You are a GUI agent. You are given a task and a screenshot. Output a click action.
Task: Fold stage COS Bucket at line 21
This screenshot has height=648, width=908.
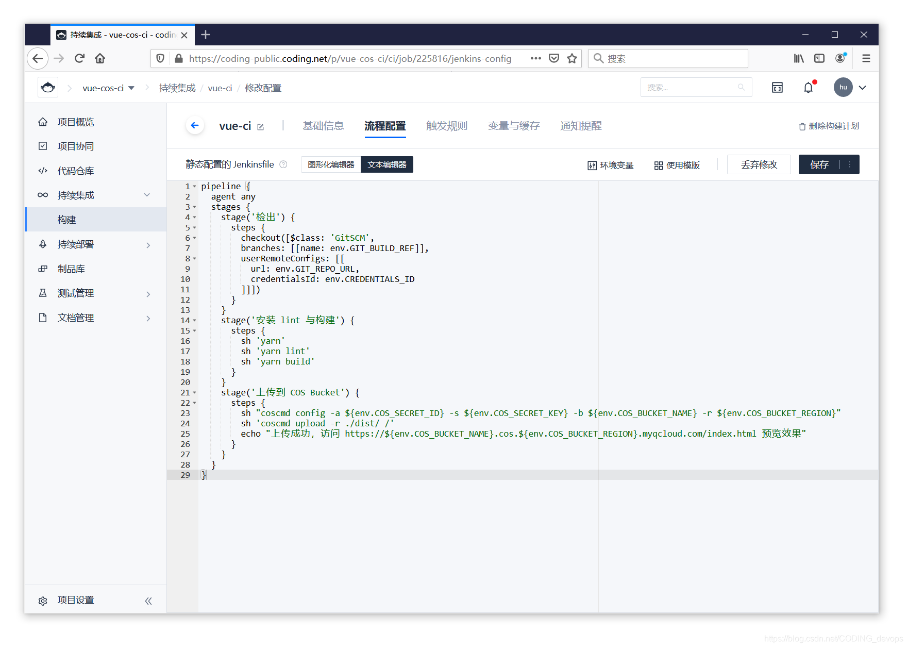click(194, 392)
